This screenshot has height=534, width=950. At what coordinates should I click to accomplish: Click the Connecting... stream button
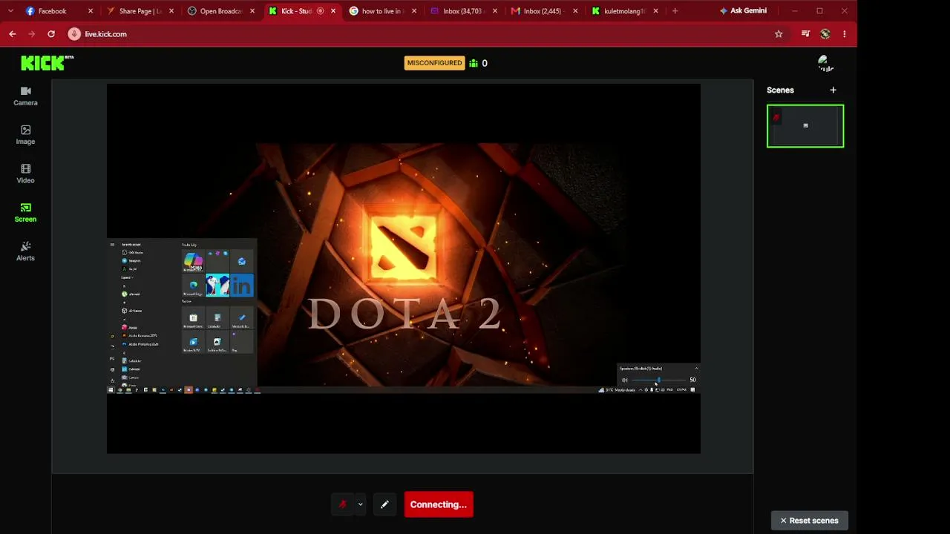[439, 504]
